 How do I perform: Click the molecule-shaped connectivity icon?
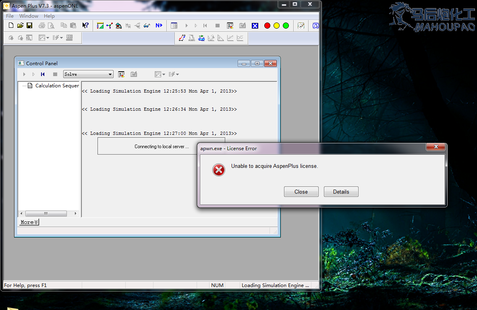coord(110,25)
